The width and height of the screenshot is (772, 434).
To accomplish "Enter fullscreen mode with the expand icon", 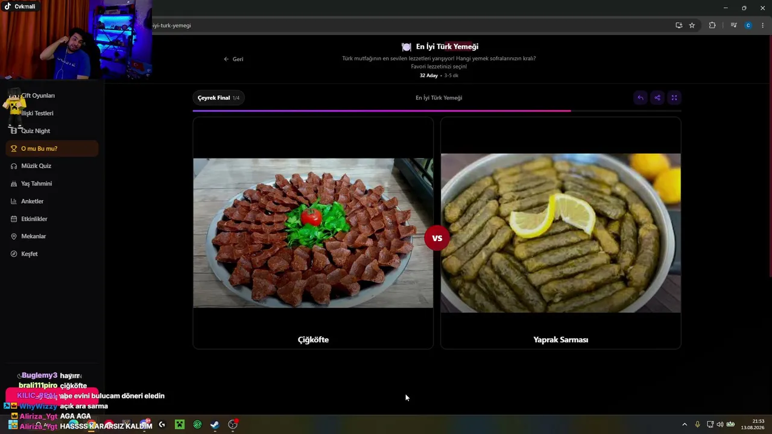I will pyautogui.click(x=674, y=98).
